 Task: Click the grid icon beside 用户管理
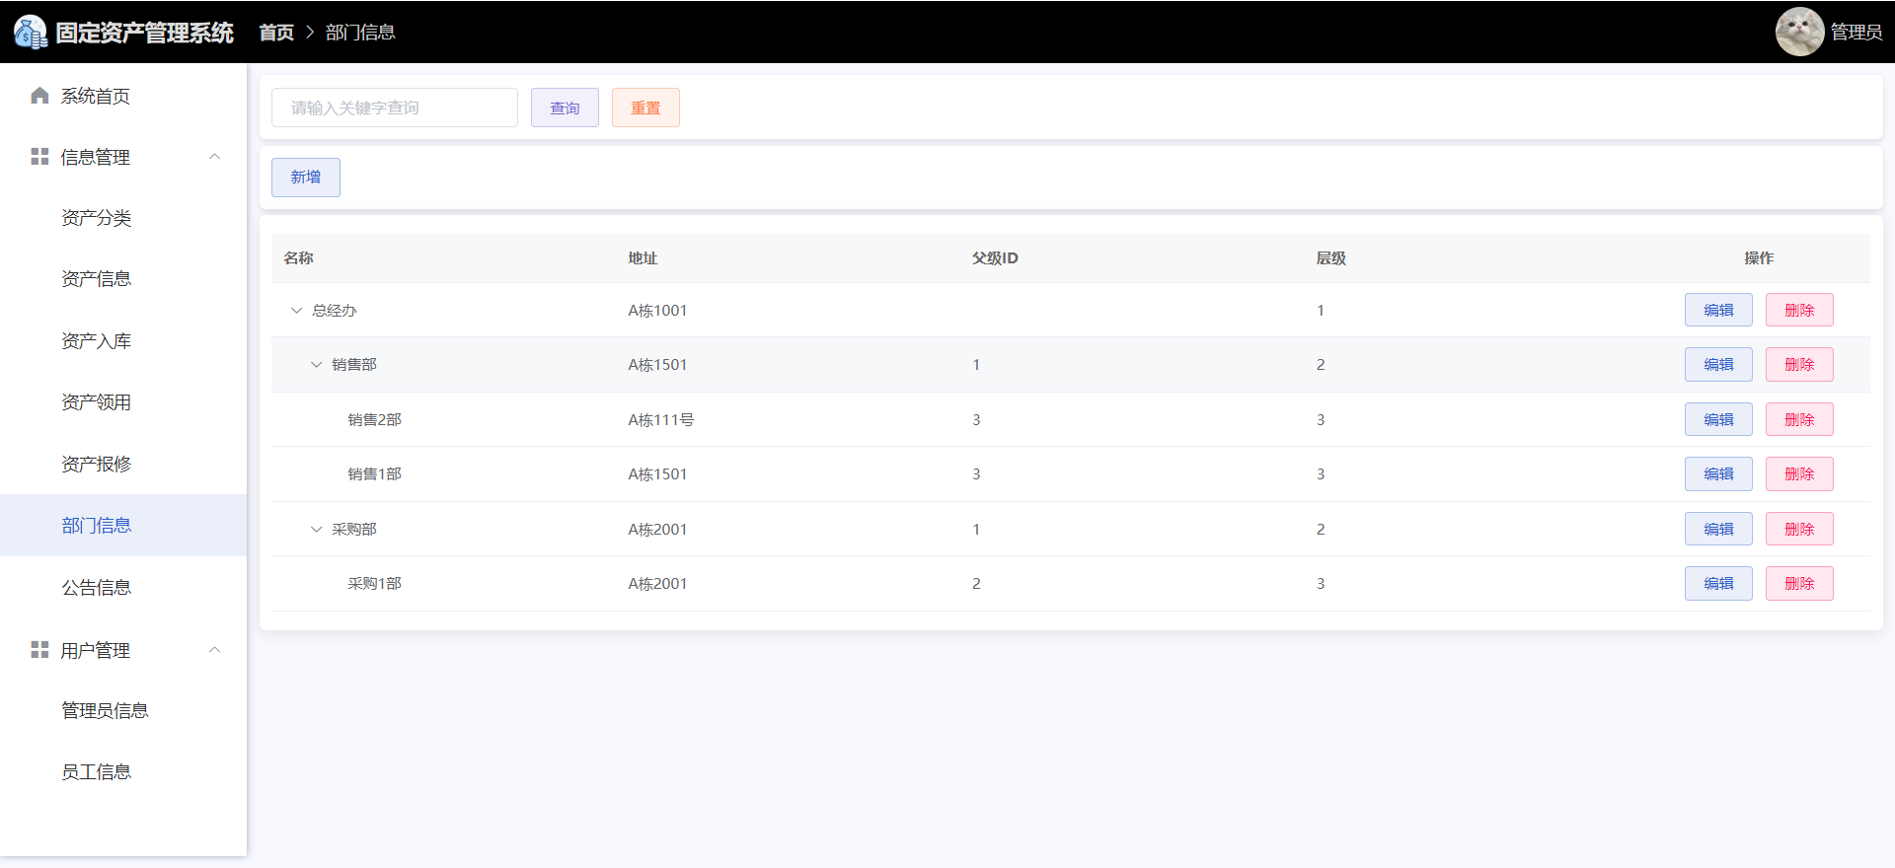(39, 650)
